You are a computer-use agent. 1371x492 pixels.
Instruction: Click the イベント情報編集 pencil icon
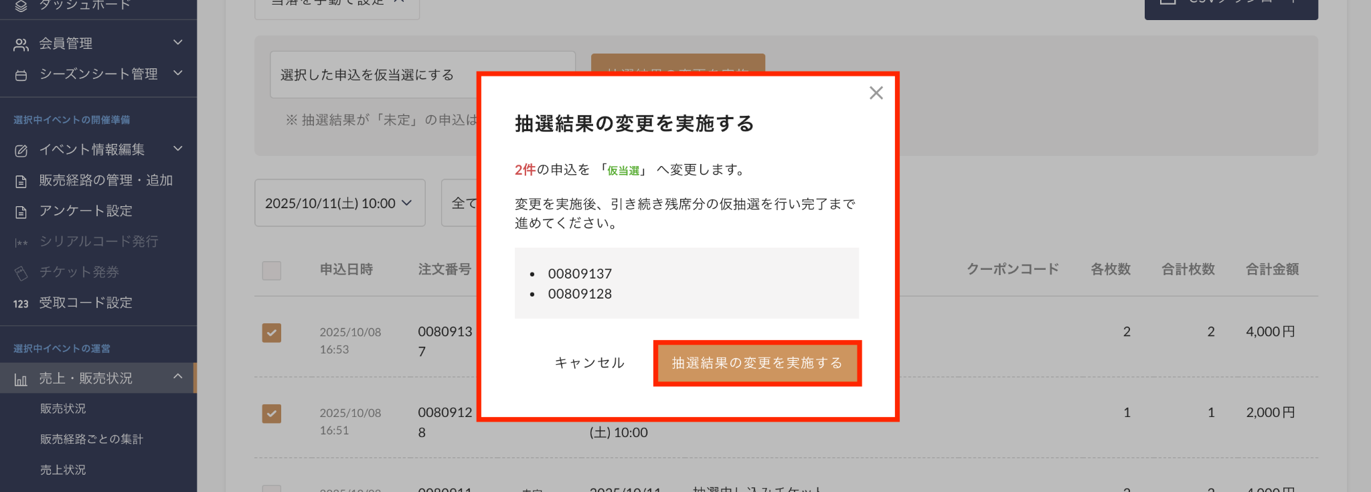[21, 151]
